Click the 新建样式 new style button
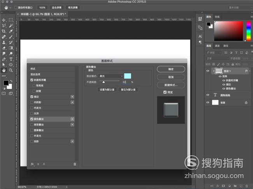253x189 pixels. point(171,85)
